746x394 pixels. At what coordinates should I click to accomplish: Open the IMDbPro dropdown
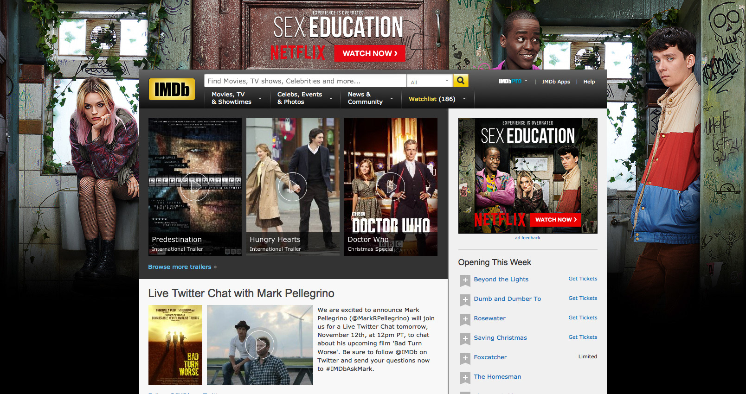click(513, 81)
